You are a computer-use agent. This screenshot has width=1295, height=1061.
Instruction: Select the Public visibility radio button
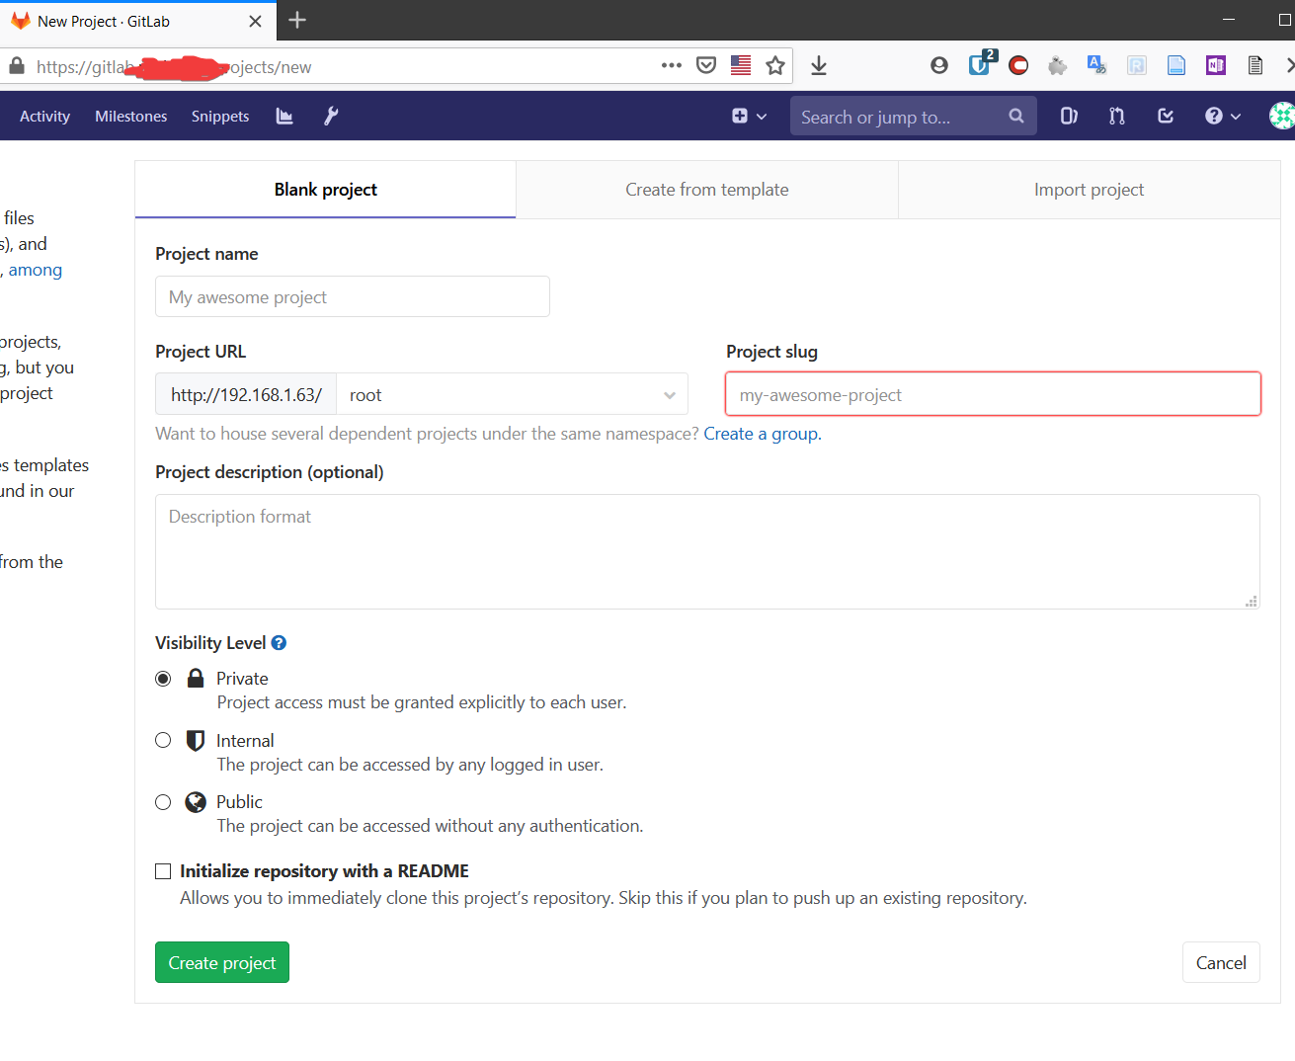[163, 802]
